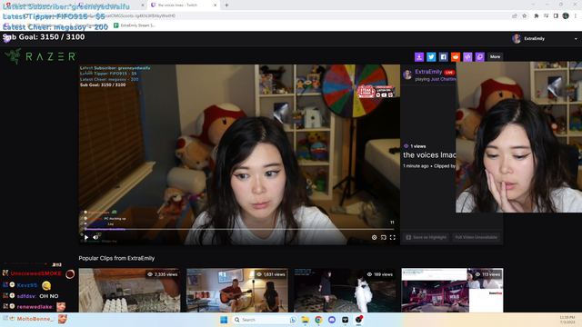Open the Chrome three-dot menu

[x=576, y=16]
